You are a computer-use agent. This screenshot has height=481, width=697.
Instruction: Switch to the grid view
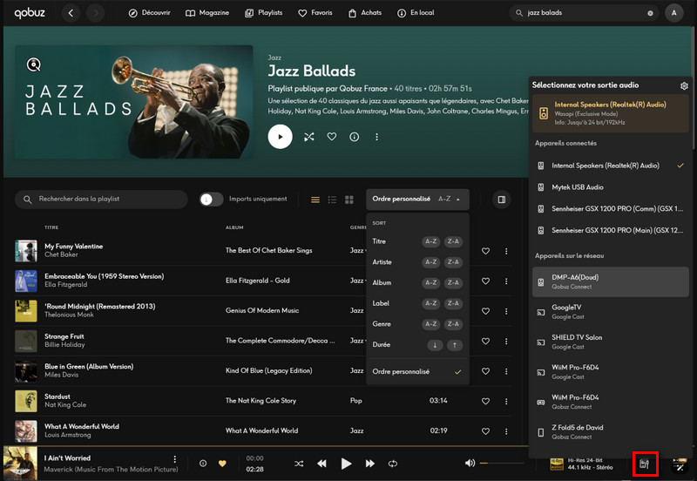(x=349, y=200)
